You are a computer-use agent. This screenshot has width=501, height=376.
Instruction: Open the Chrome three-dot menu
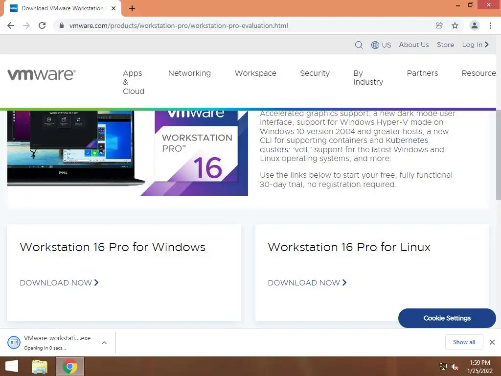pos(490,25)
